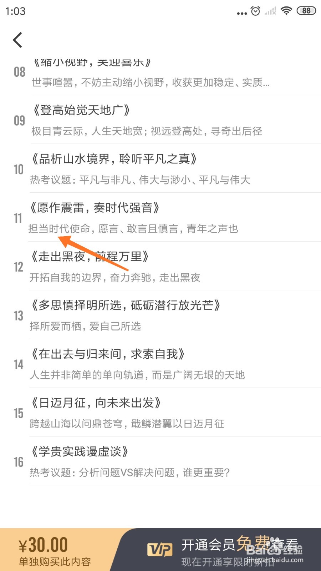Tap the VIP badge icon
The height and width of the screenshot is (571, 321).
click(160, 550)
